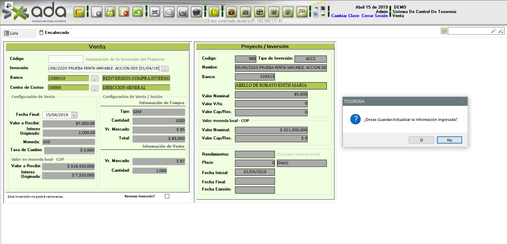Click the Cerrar Sesión link
Image resolution: width=507 pixels, height=244 pixels.
pyautogui.click(x=374, y=16)
